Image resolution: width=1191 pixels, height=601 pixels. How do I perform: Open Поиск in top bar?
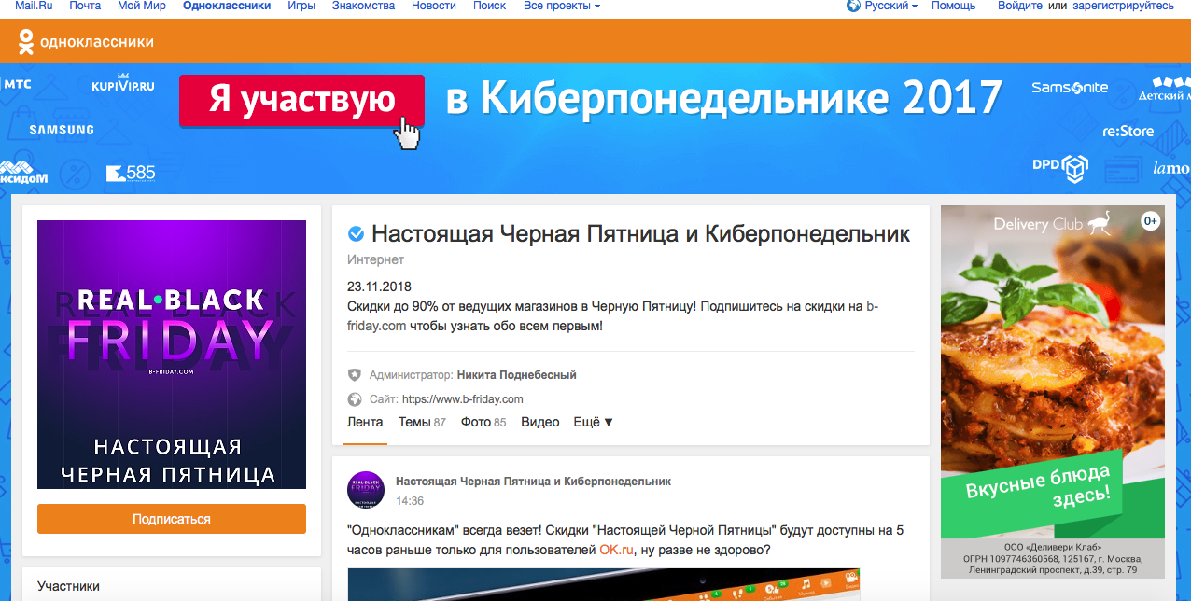click(x=489, y=6)
